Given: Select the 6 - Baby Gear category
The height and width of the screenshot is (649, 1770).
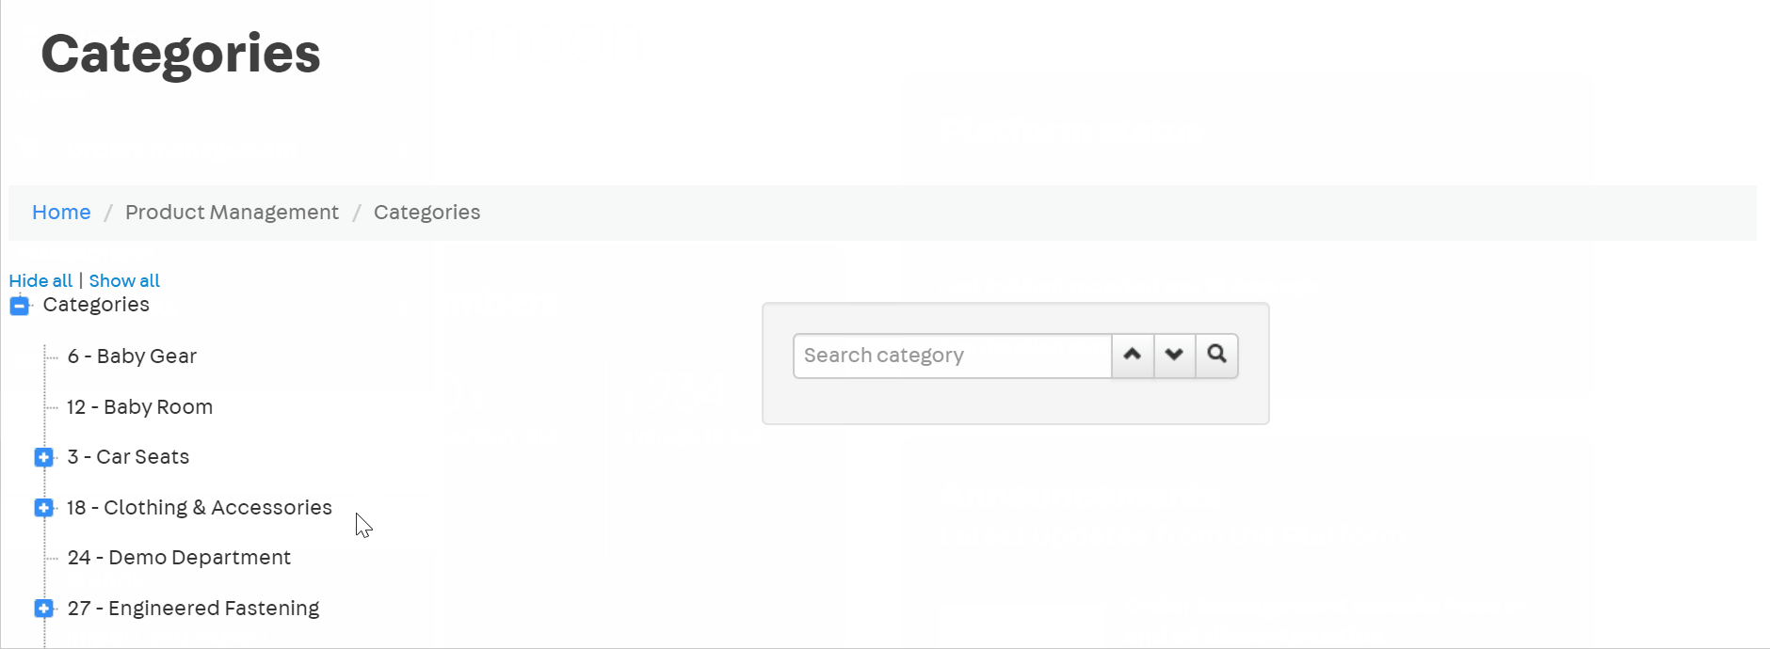Looking at the screenshot, I should (x=131, y=356).
